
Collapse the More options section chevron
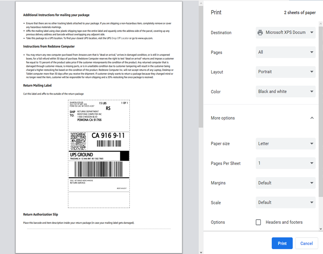[x=312, y=118]
